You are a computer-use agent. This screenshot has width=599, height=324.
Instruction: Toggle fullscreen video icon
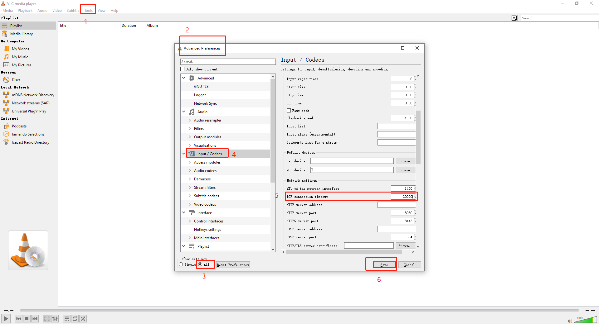47,318
